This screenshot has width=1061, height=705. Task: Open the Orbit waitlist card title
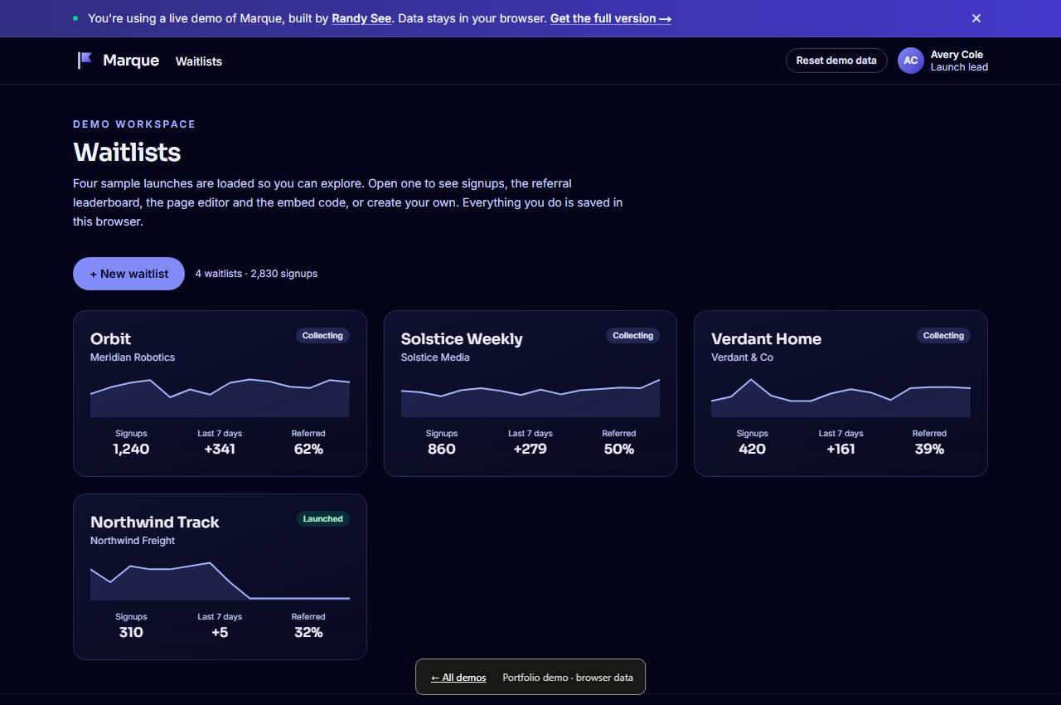click(x=110, y=338)
